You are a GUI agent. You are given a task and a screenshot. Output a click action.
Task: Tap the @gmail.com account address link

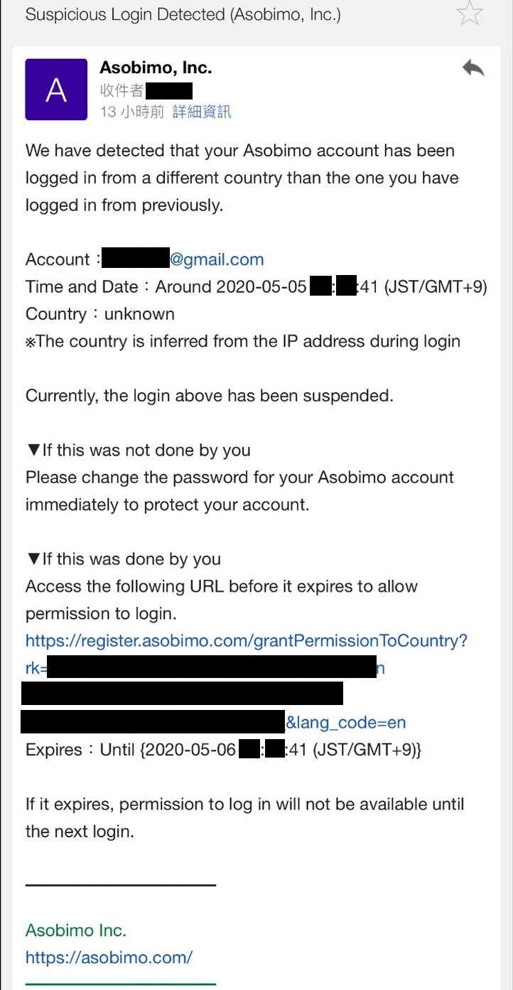click(217, 259)
